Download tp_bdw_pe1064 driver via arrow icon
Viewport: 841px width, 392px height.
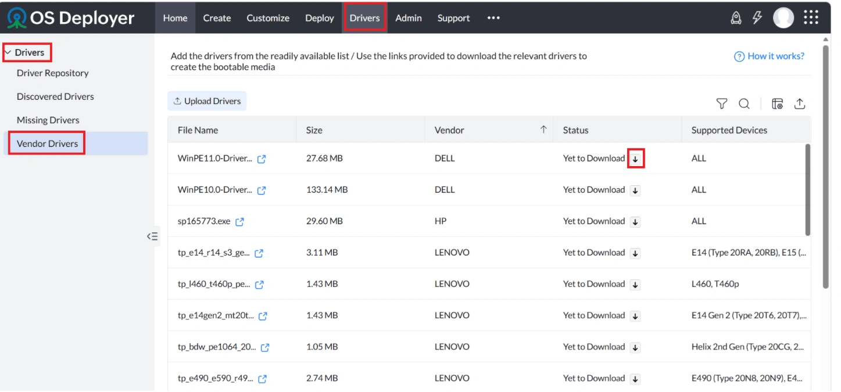tap(636, 347)
